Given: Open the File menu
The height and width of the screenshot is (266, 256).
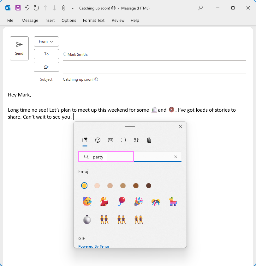Looking at the screenshot, I should (x=10, y=20).
